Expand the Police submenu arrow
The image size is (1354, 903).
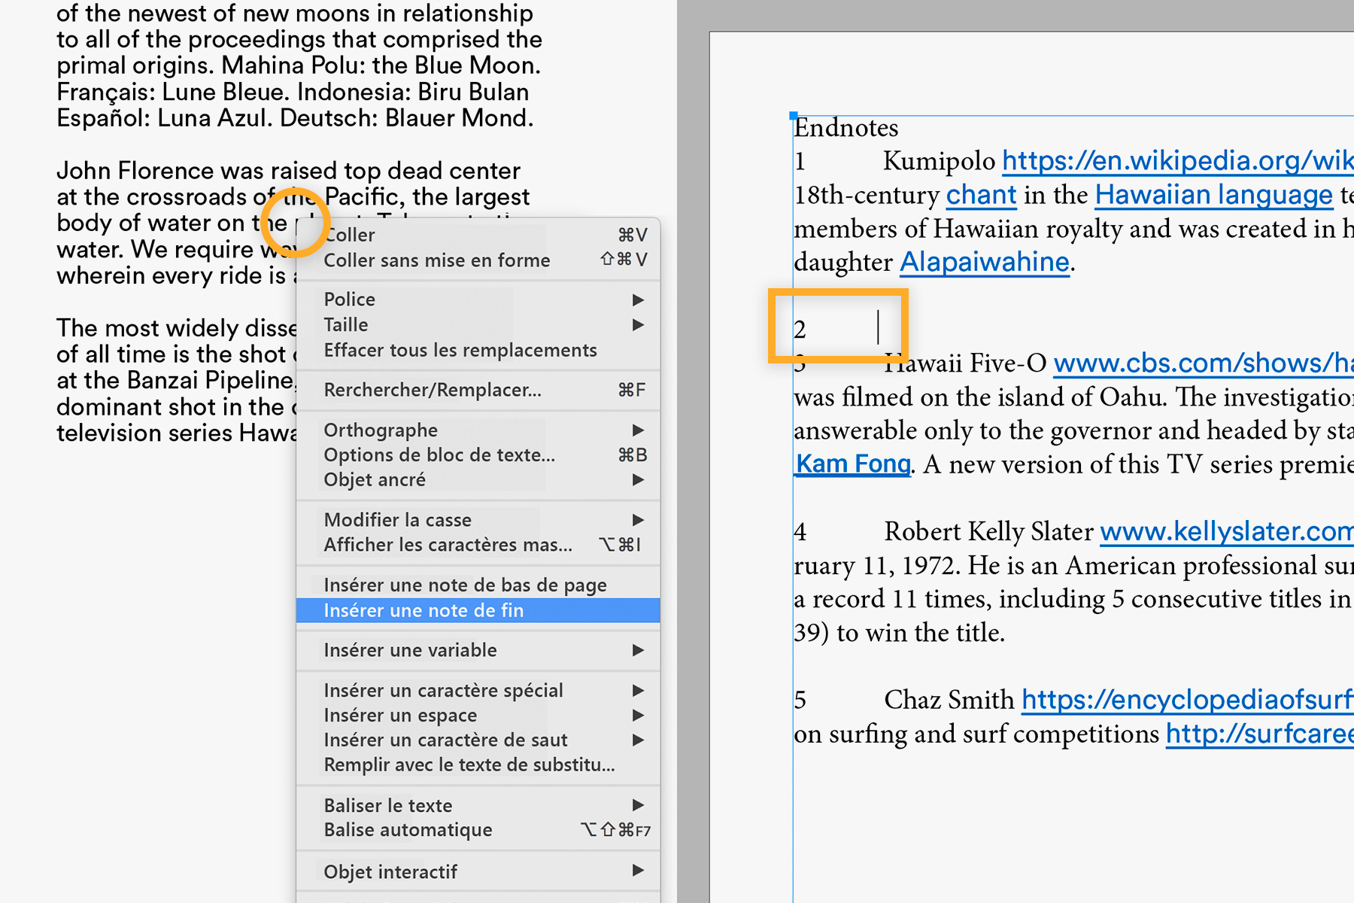pos(638,299)
